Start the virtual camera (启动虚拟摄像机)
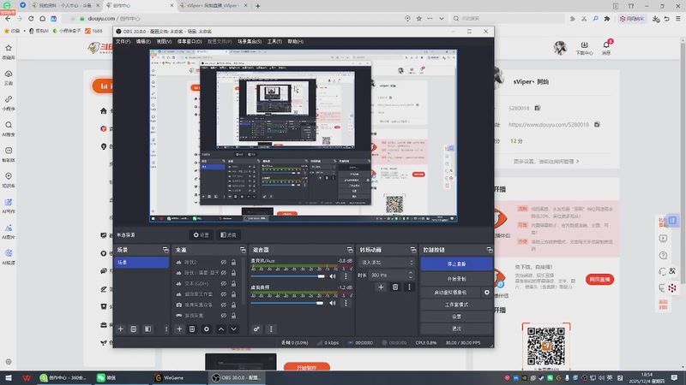The height and width of the screenshot is (385, 686). [x=451, y=293]
